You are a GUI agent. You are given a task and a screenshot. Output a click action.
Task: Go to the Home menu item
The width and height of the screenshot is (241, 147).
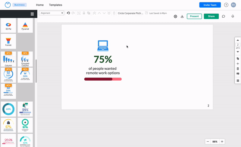click(x=40, y=5)
